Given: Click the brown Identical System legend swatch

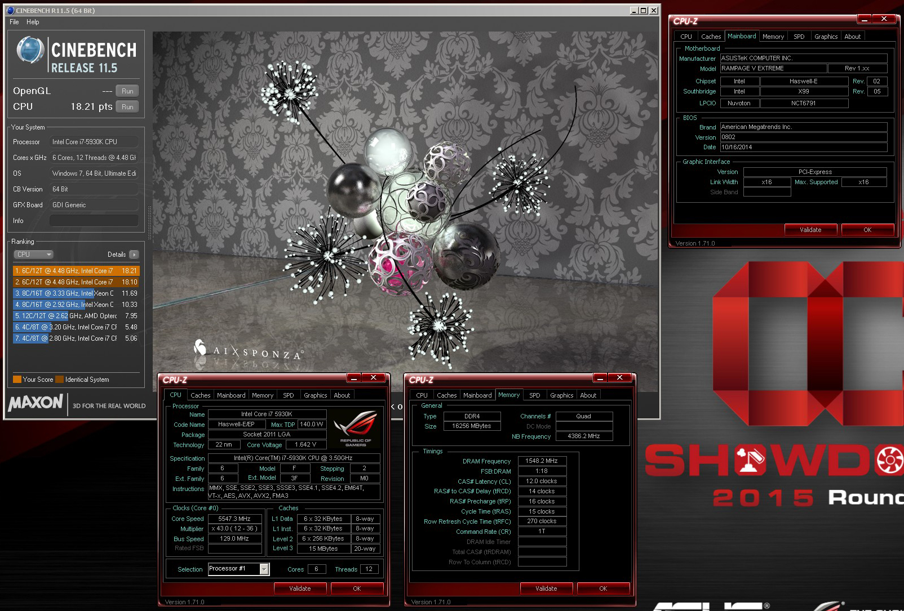Looking at the screenshot, I should click(x=59, y=380).
